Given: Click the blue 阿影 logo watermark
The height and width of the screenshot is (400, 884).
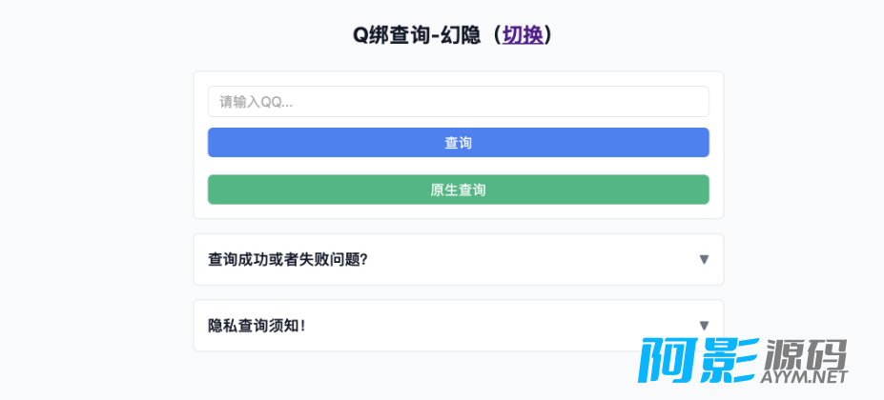Looking at the screenshot, I should pyautogui.click(x=698, y=361).
